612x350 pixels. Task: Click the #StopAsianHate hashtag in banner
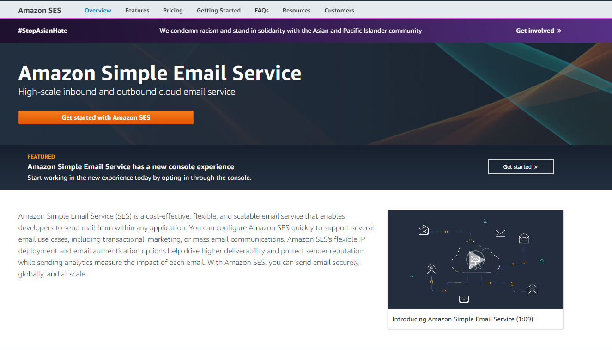point(42,31)
